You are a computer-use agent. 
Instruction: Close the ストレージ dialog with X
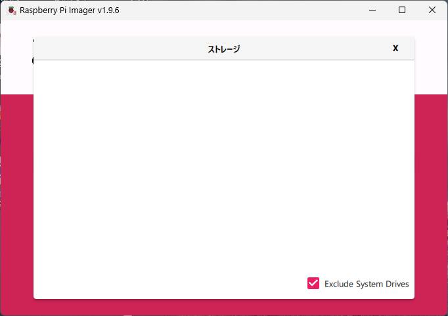[395, 49]
